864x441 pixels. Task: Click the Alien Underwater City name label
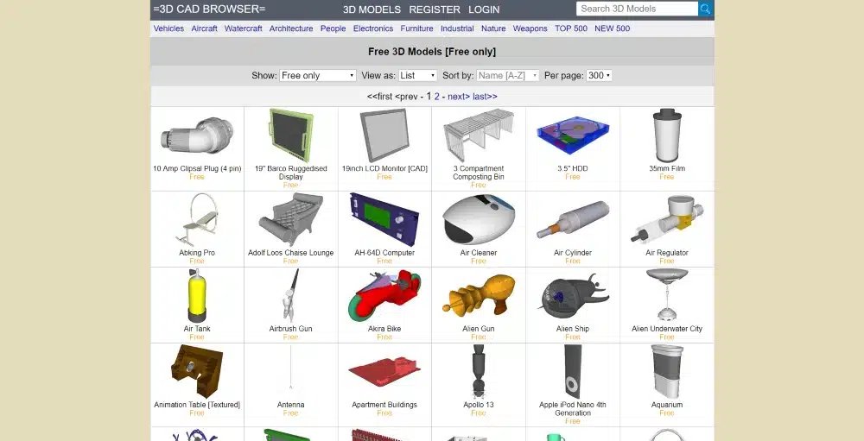pos(667,329)
